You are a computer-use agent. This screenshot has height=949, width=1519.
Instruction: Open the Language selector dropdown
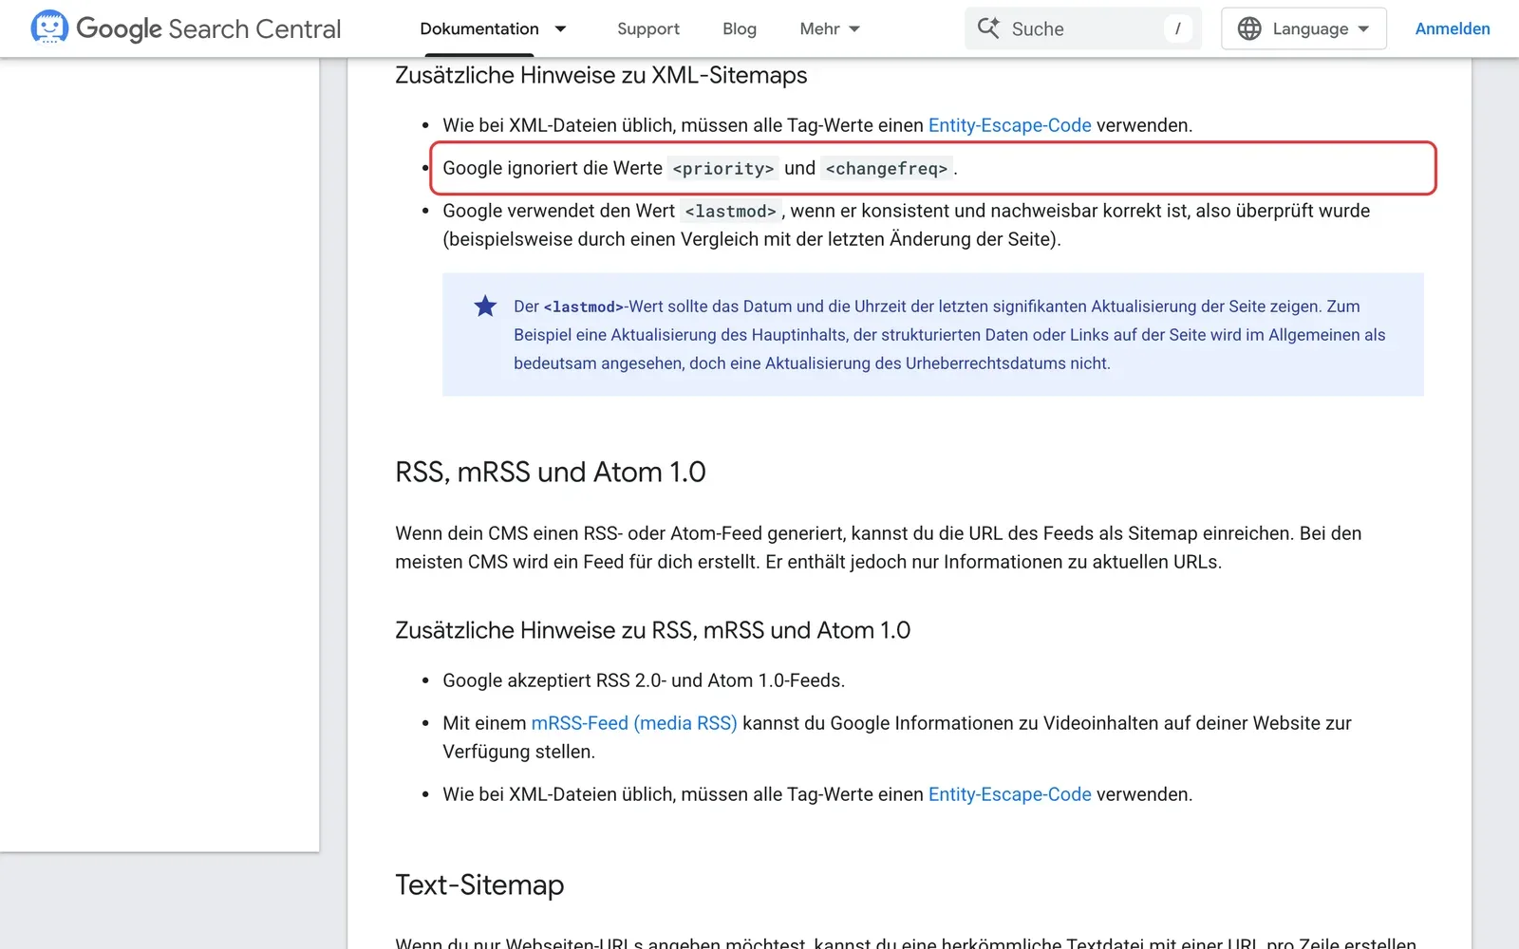pos(1303,28)
